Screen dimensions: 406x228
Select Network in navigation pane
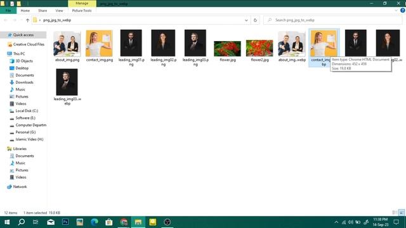click(x=20, y=187)
